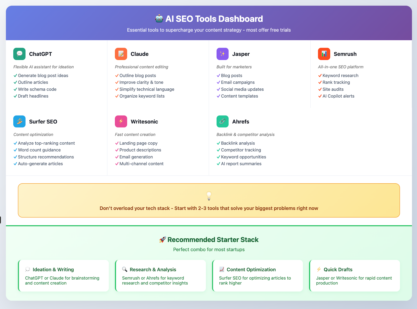The width and height of the screenshot is (417, 309).
Task: Click checkmark beside Generate blog post ideas
Action: (15, 76)
